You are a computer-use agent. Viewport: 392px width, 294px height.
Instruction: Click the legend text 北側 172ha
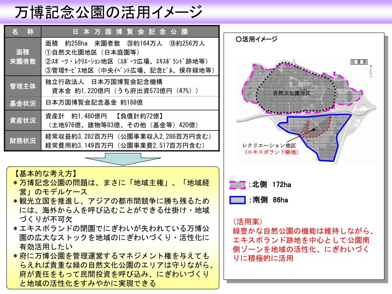(272, 185)
